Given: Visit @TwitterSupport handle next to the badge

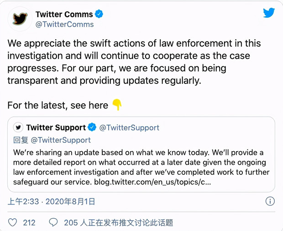Looking at the screenshot, I should tap(130, 128).
